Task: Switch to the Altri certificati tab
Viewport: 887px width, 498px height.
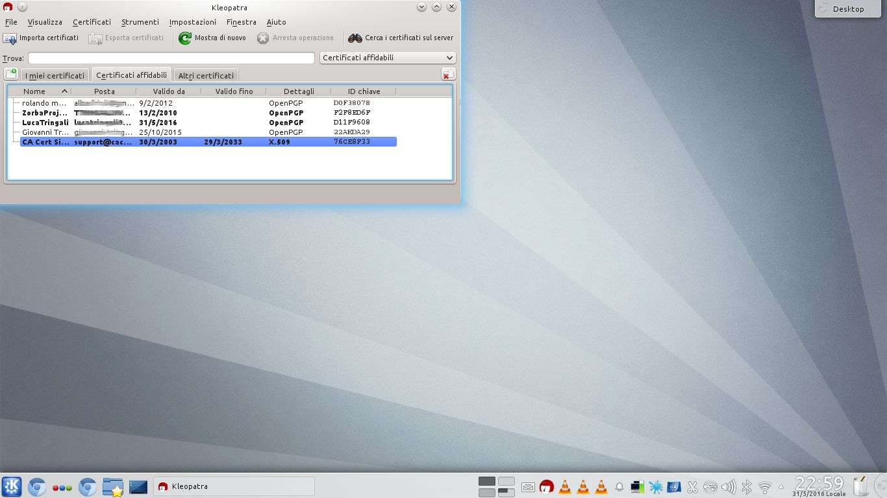Action: point(205,75)
